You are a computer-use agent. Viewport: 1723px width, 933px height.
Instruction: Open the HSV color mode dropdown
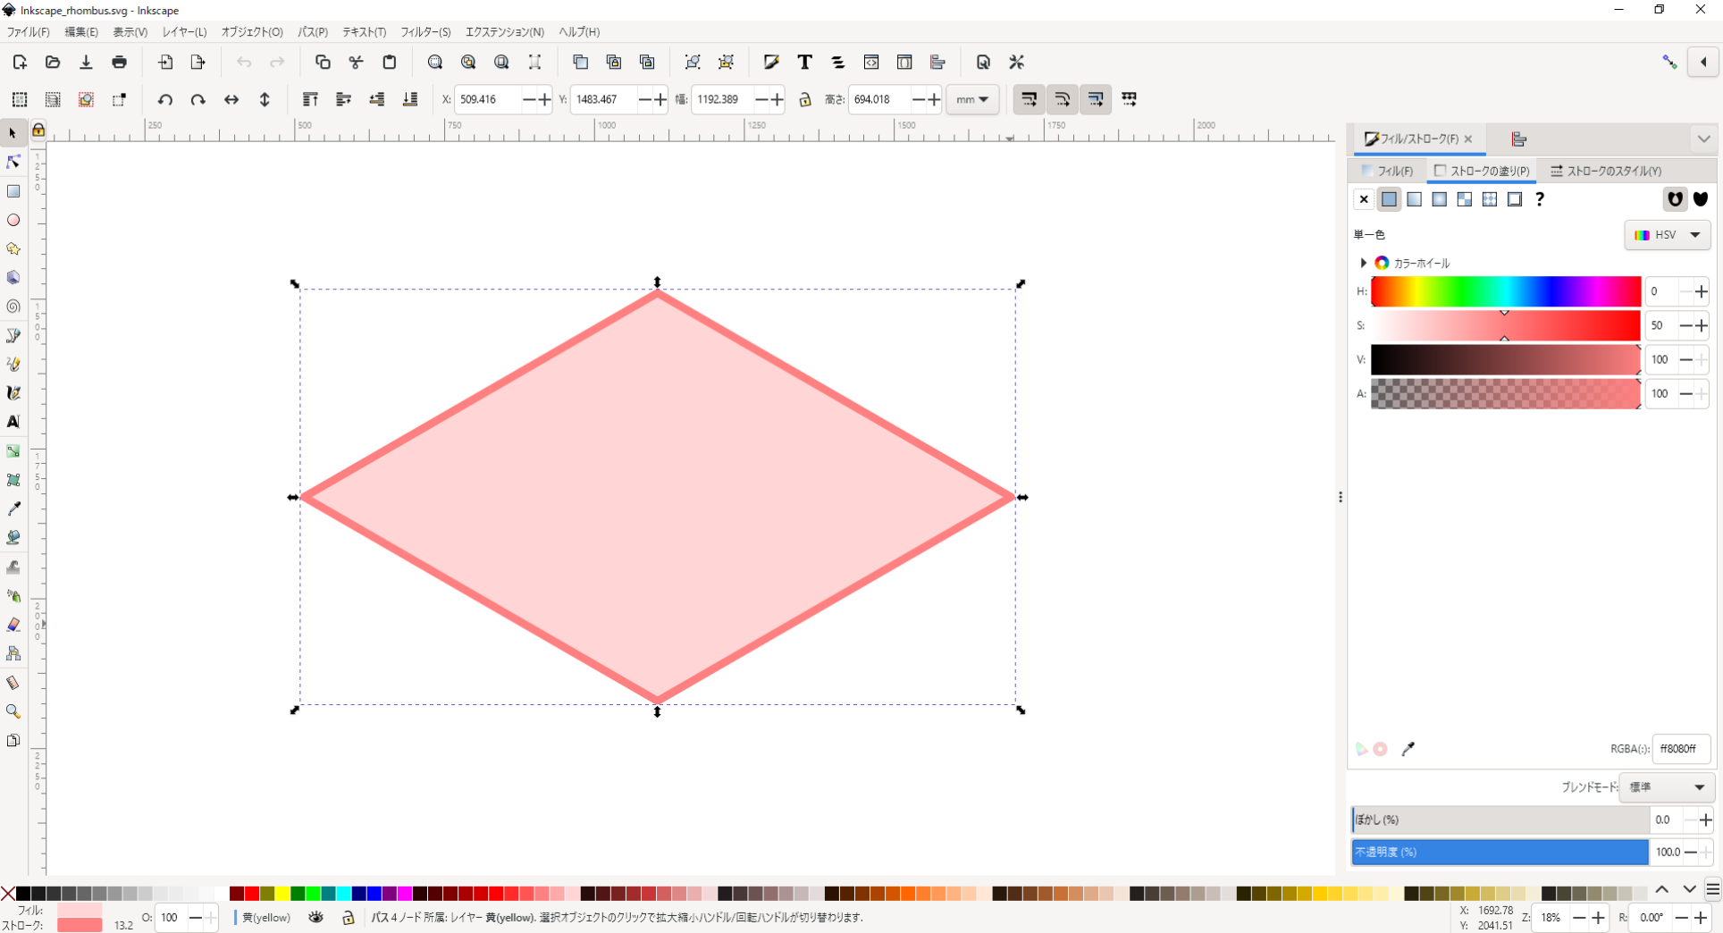[1667, 235]
